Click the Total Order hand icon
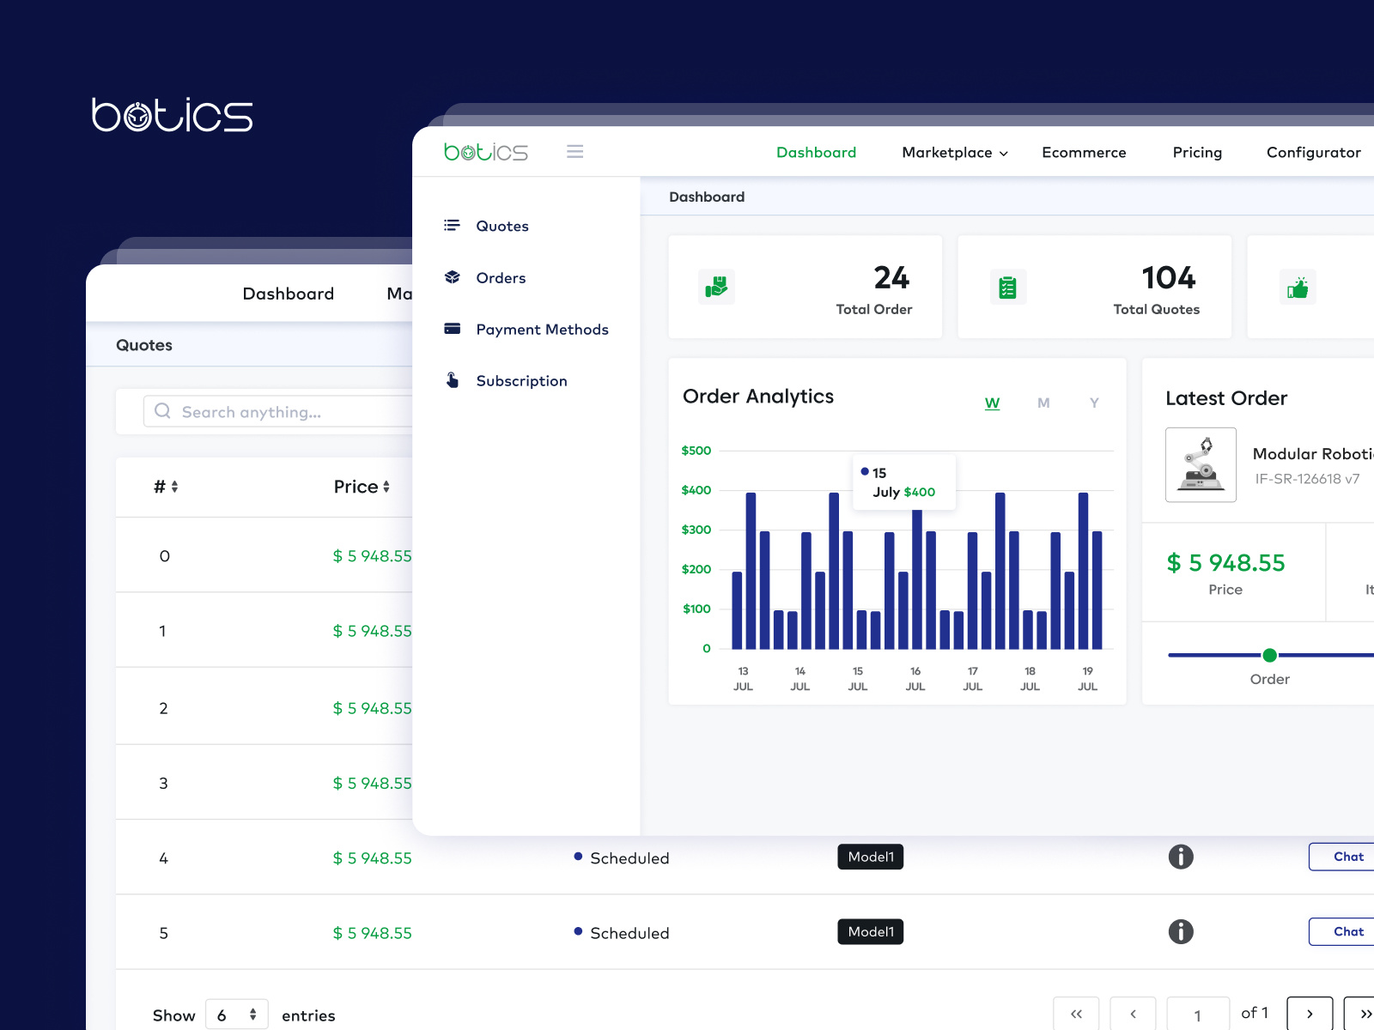The width and height of the screenshot is (1374, 1030). [x=717, y=287]
